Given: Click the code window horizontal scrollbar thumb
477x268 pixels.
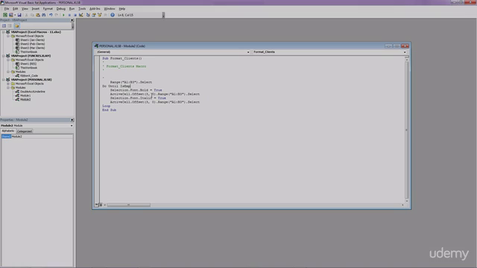Looking at the screenshot, I should pyautogui.click(x=128, y=205).
